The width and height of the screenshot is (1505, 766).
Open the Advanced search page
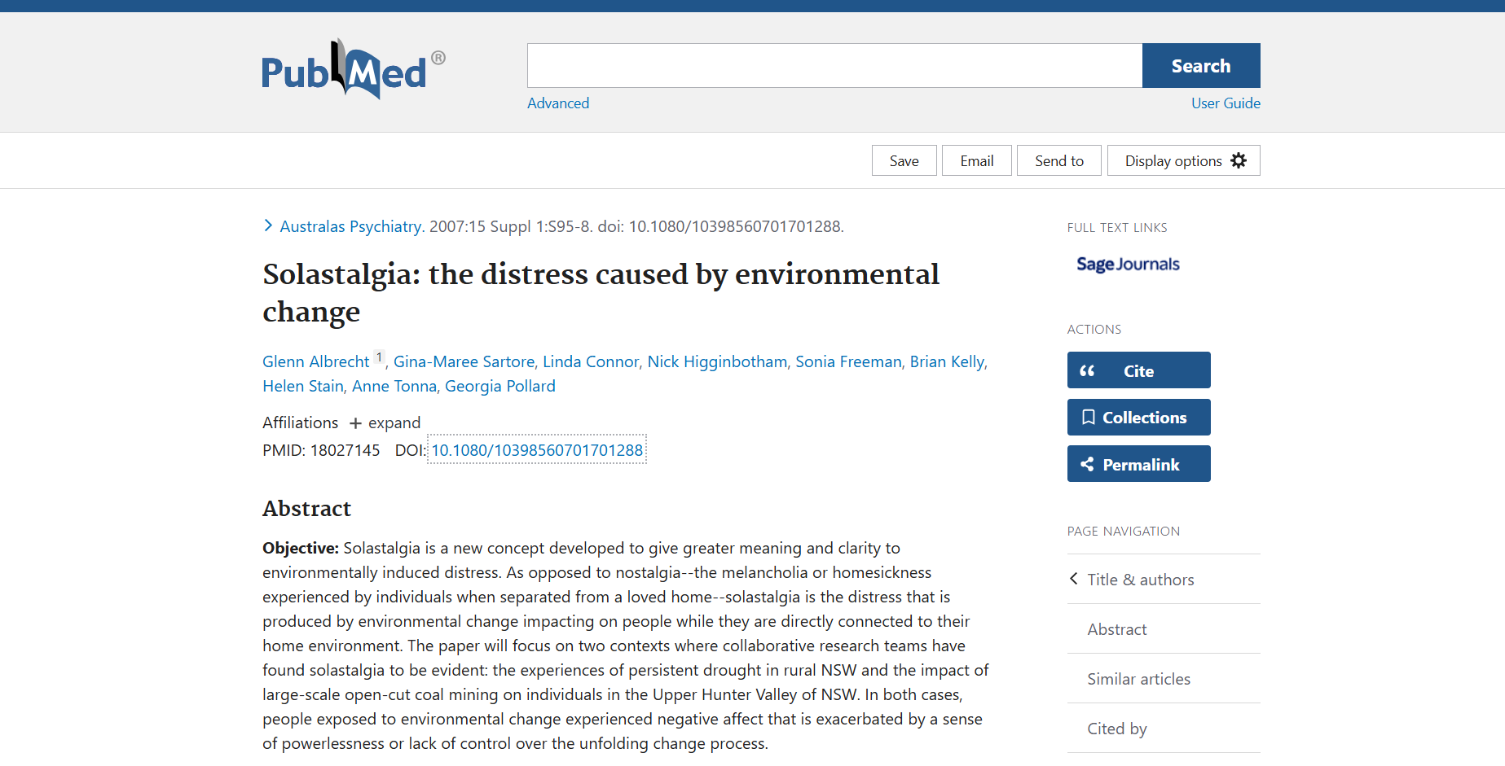558,103
